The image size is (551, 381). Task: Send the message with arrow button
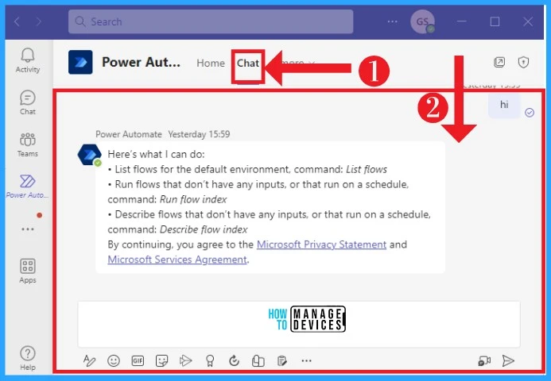pyautogui.click(x=508, y=360)
